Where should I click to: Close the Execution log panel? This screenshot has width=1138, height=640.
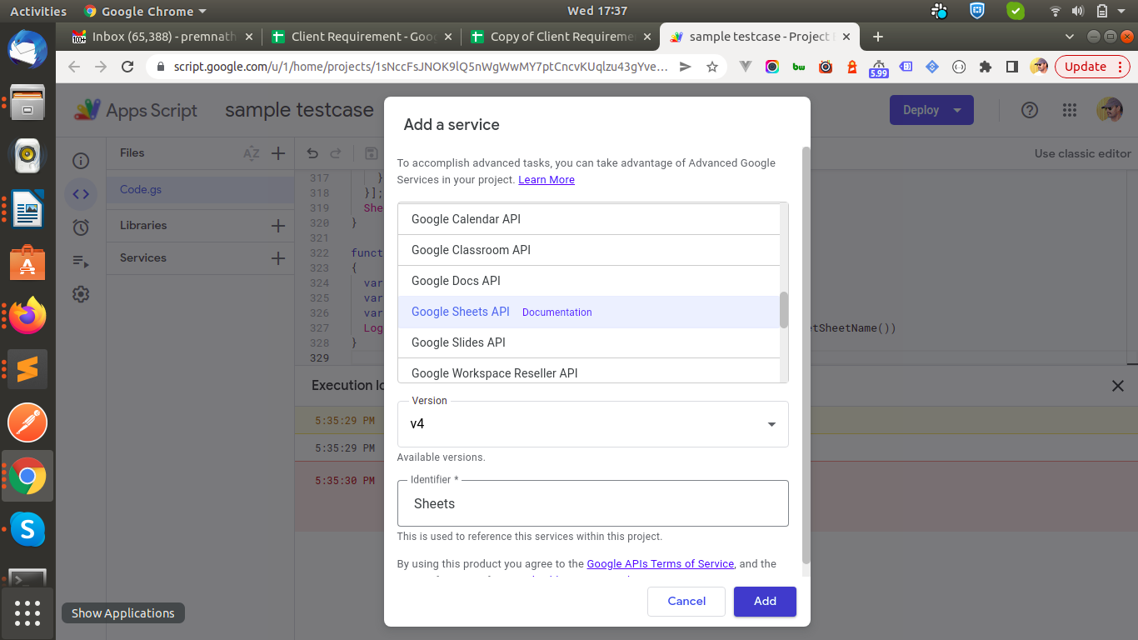1118,386
